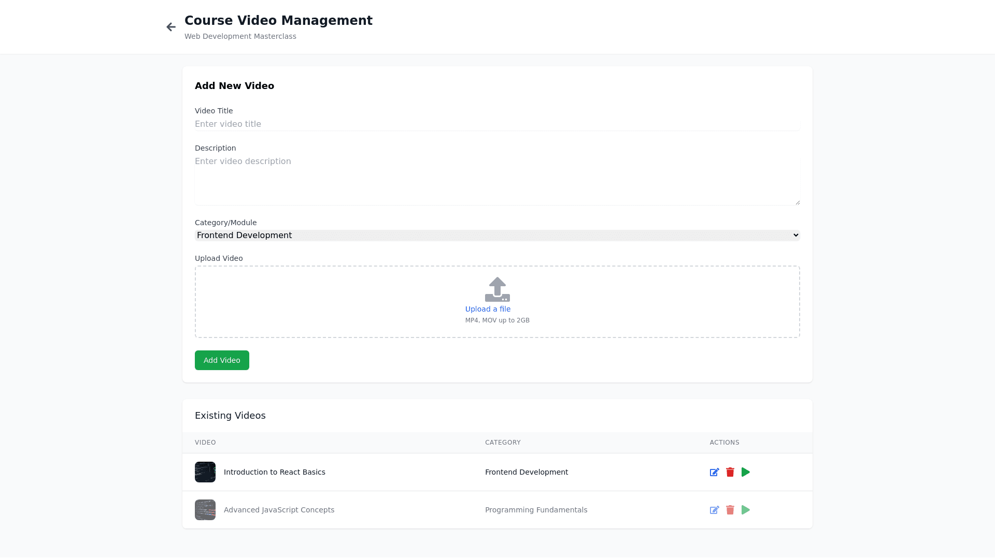995x559 pixels.
Task: Open the Category/Module dropdown
Action: [497, 235]
